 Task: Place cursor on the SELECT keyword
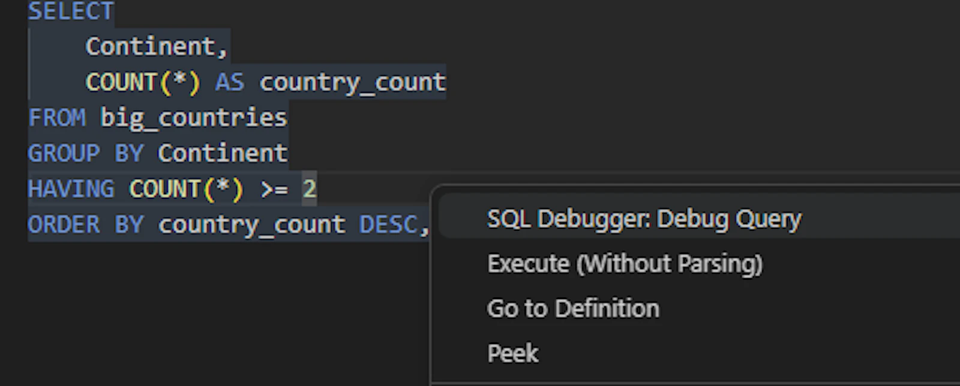coord(71,11)
